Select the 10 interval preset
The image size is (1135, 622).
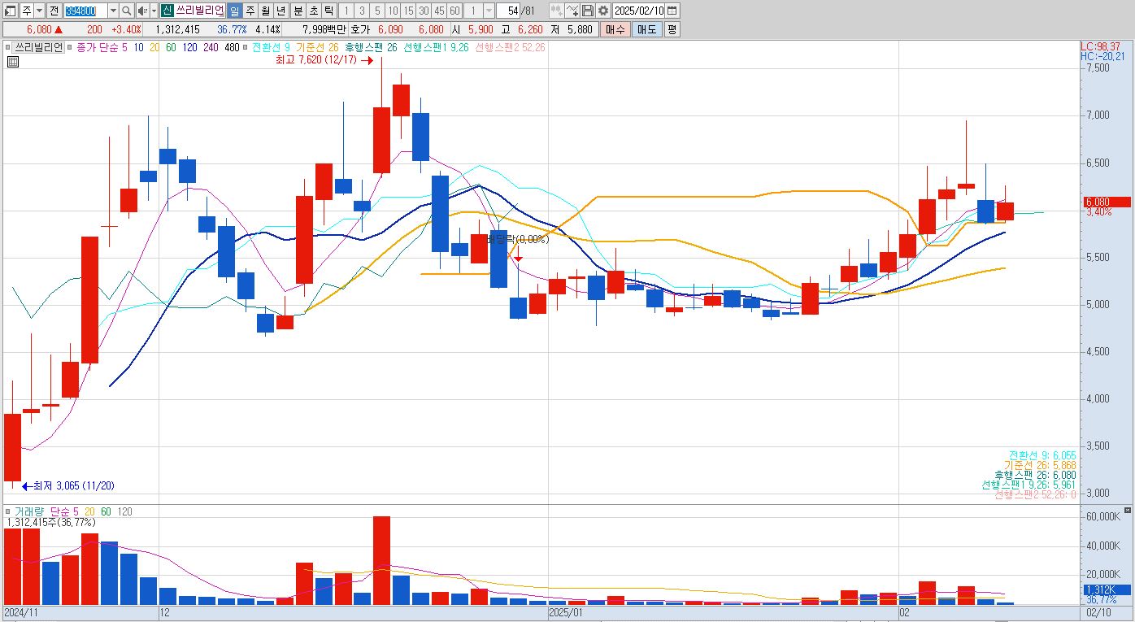393,11
